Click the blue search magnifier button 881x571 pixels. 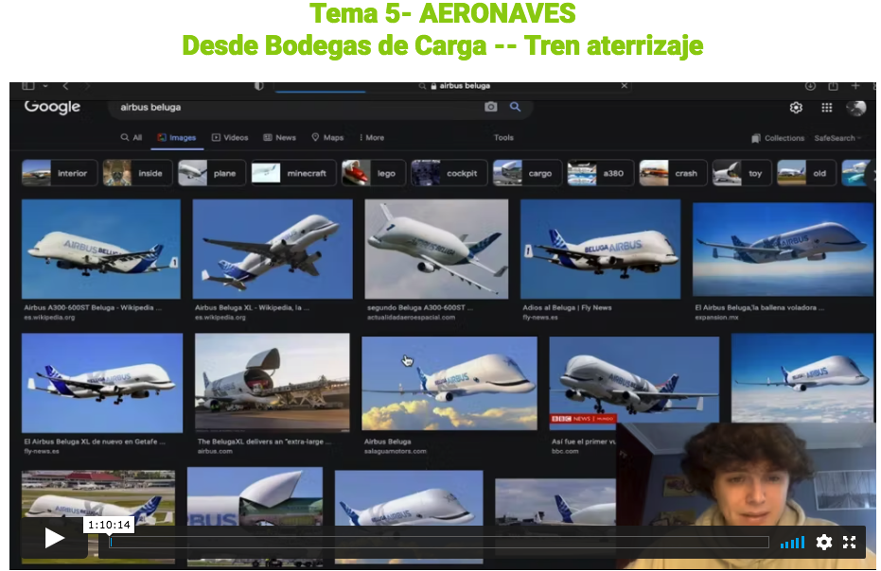515,107
